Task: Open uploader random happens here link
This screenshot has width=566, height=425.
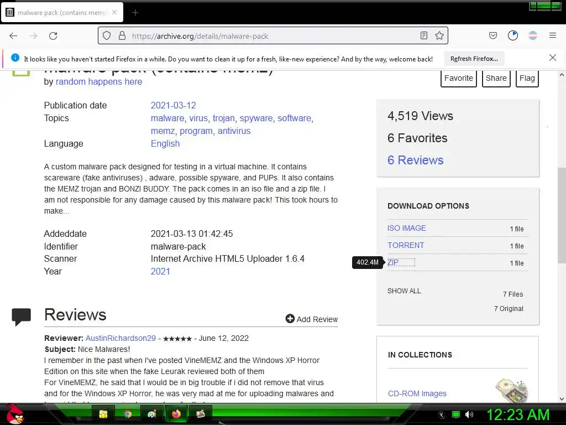Action: 99,82
